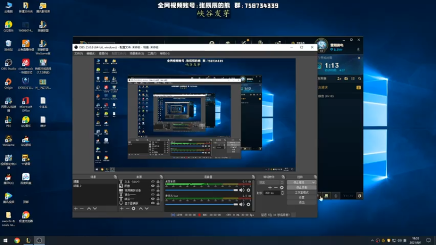Adjust transition duration stepper arrows
The image size is (436, 245).
282,193
